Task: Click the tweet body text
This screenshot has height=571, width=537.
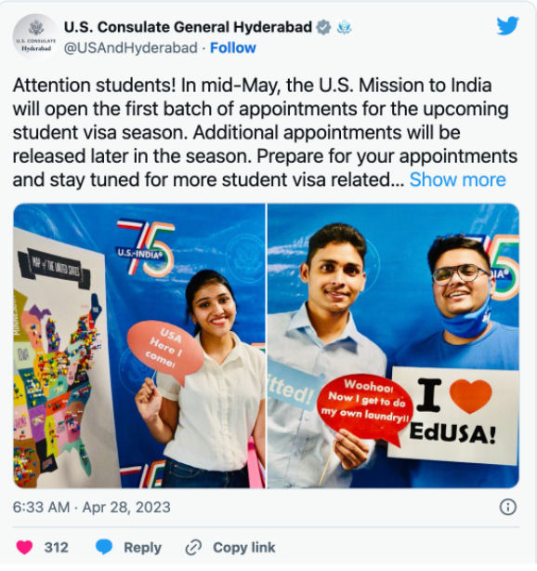Action: coord(265,132)
